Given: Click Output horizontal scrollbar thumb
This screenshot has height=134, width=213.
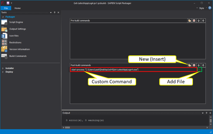Looking at the screenshot, I should pyautogui.click(x=67, y=127).
